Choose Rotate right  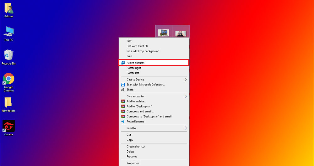[x=154, y=68]
